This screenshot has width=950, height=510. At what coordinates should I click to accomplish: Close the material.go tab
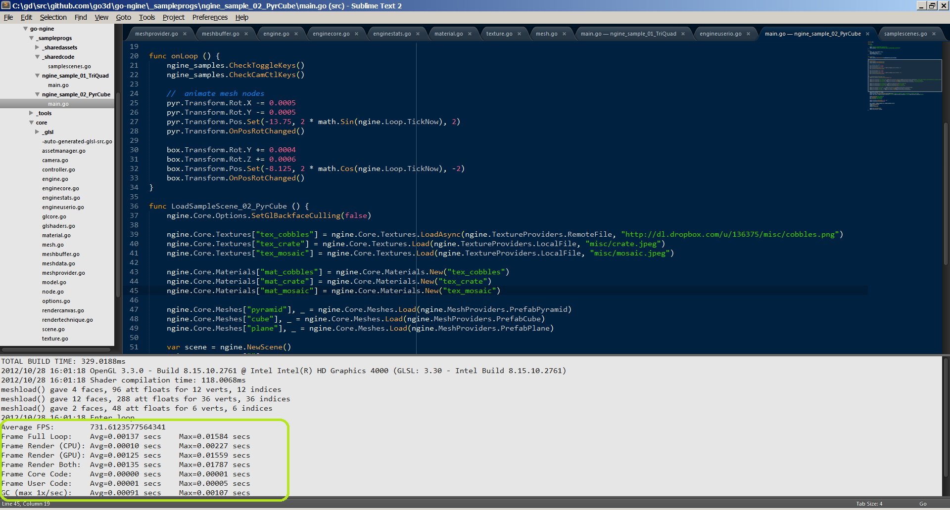[470, 34]
